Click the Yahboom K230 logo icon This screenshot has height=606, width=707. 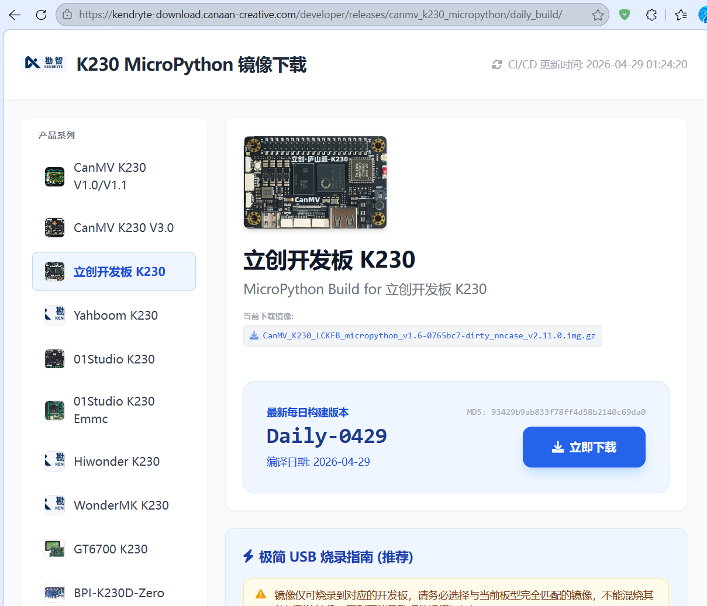click(x=54, y=315)
